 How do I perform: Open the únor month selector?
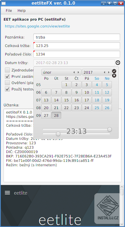(x=61, y=72)
